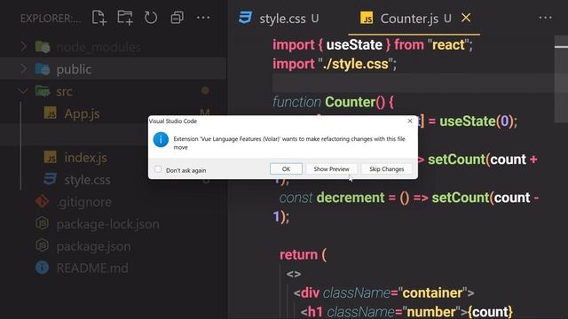Open index.js in the file tree
568x319 pixels.
[x=85, y=158]
